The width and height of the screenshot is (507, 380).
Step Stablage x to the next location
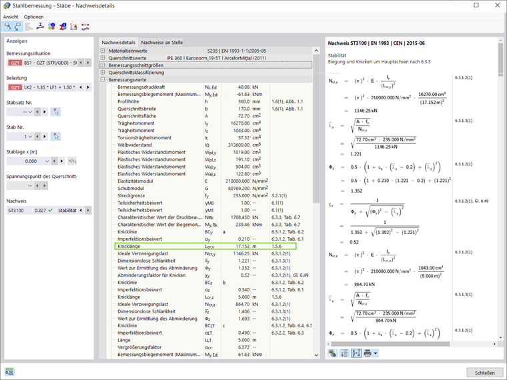pyautogui.click(x=61, y=161)
